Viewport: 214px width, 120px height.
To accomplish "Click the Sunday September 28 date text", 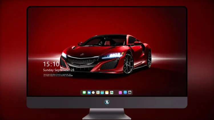I will [x=59, y=70].
